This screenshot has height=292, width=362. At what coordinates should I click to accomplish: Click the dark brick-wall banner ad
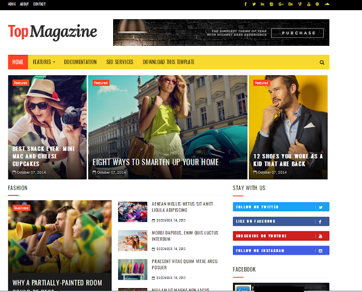coord(221,33)
